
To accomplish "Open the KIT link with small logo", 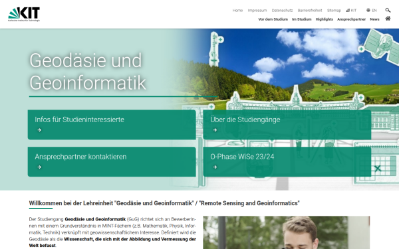I will coord(351,11).
